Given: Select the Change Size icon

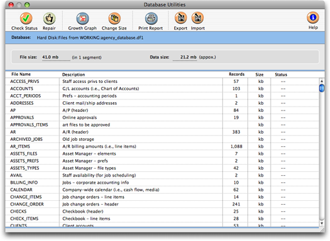Looking at the screenshot, I should [114, 18].
